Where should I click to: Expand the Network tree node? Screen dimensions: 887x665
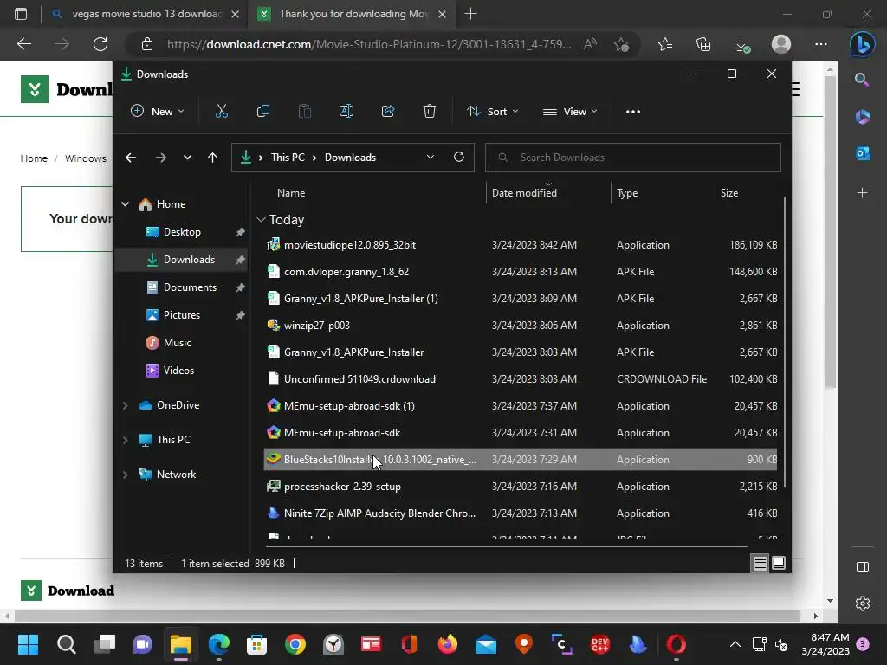tap(125, 475)
